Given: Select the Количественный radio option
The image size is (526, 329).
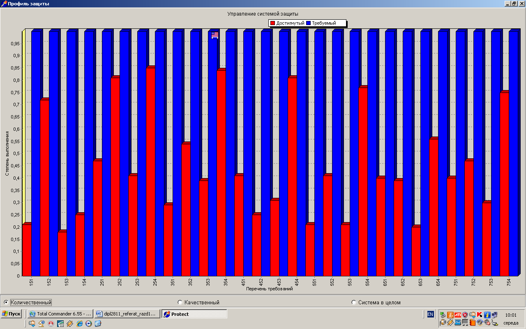Looking at the screenshot, I should click(x=6, y=302).
